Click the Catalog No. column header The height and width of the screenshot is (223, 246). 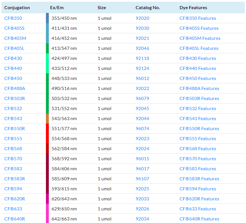click(x=148, y=7)
